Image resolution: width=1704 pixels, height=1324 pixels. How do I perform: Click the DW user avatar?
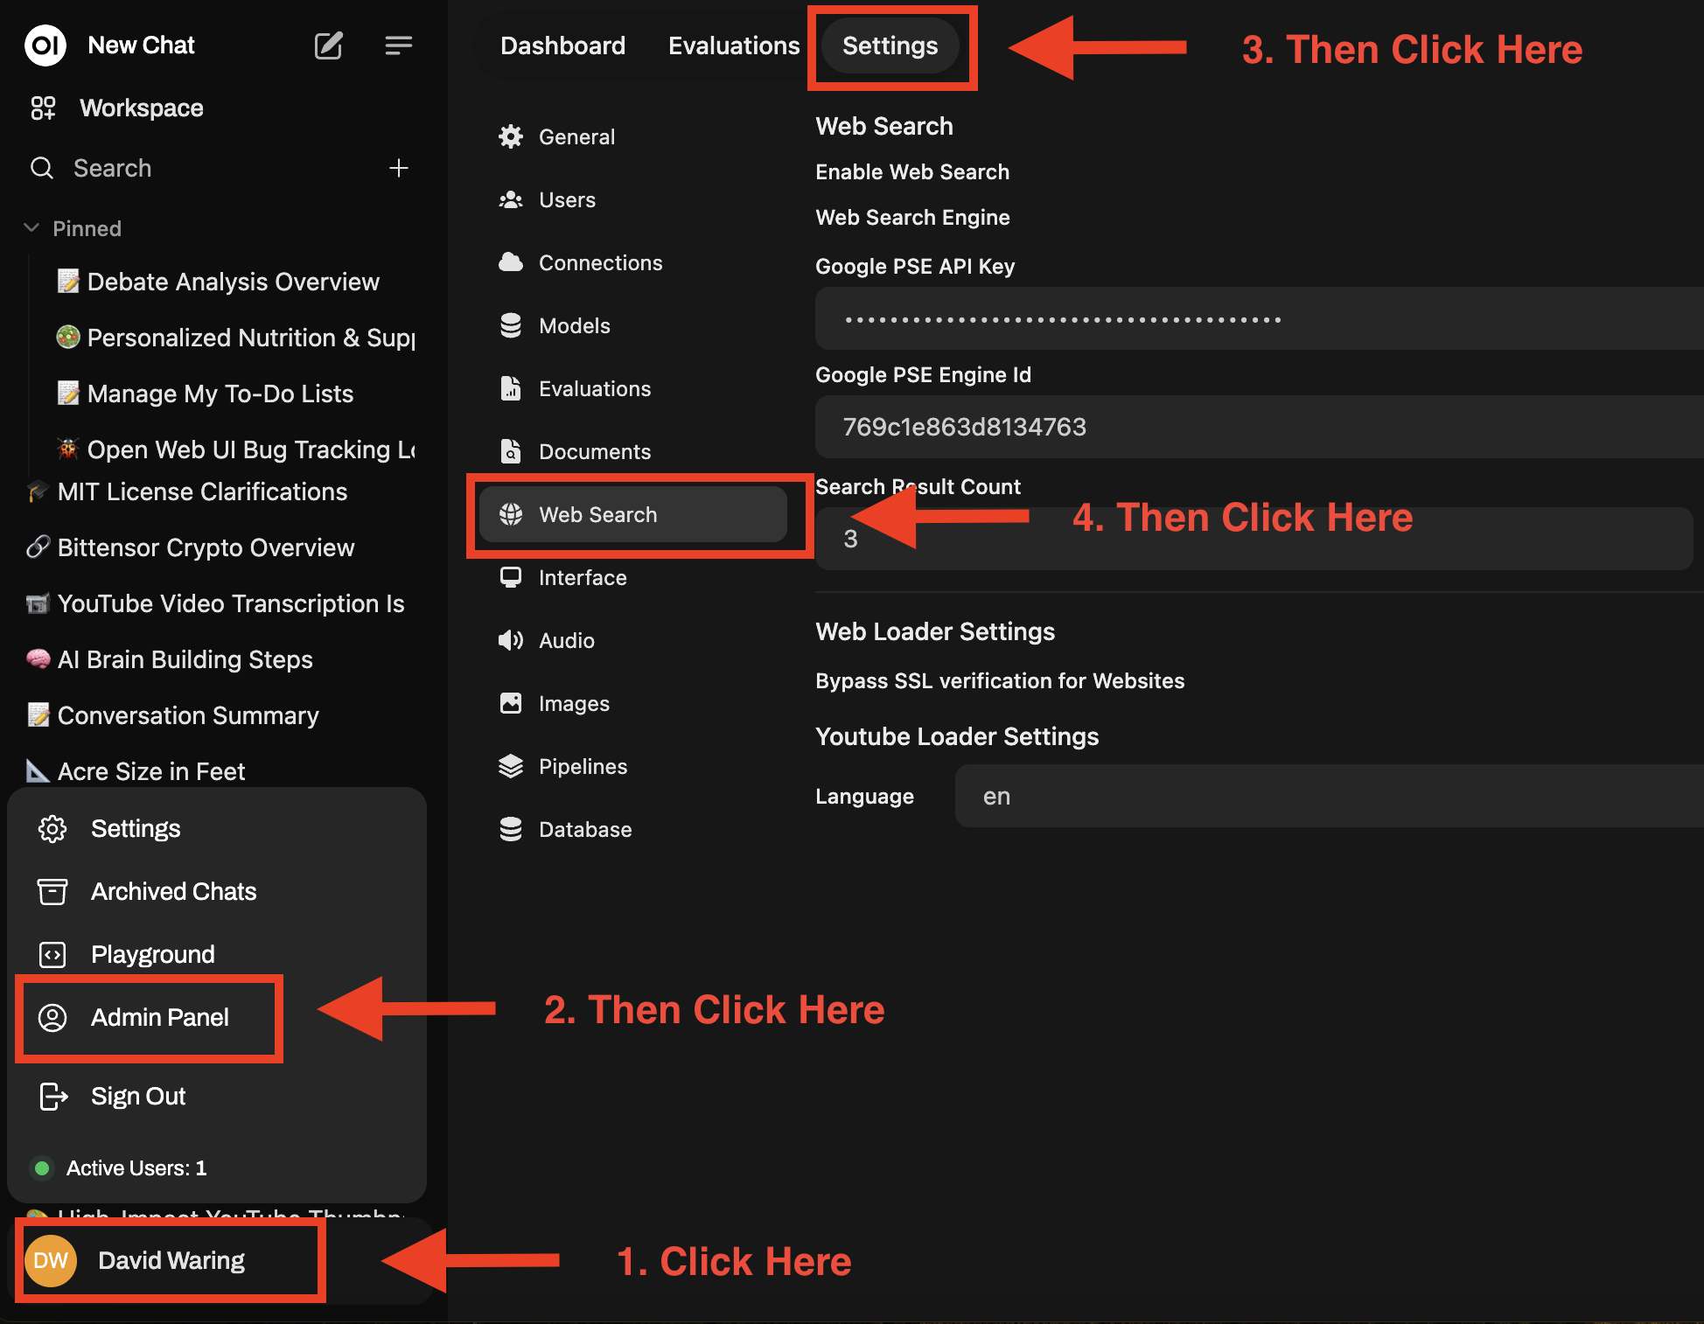51,1260
